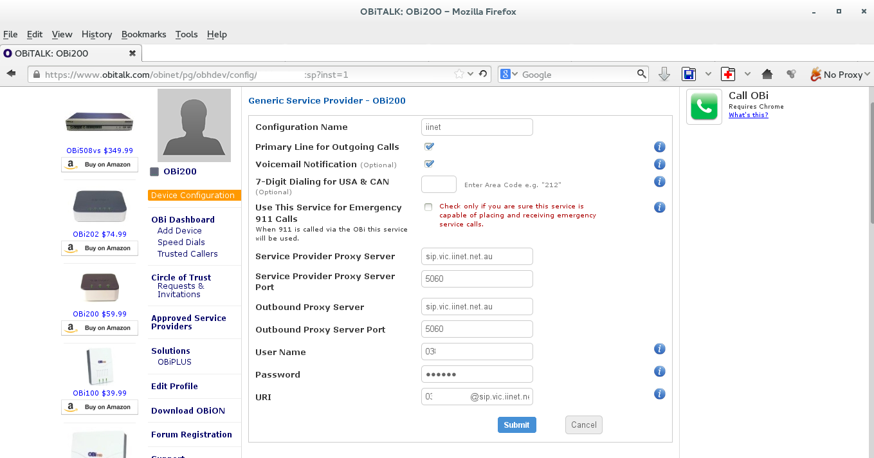Click the Configuration Name input field
The width and height of the screenshot is (874, 458).
tap(477, 127)
